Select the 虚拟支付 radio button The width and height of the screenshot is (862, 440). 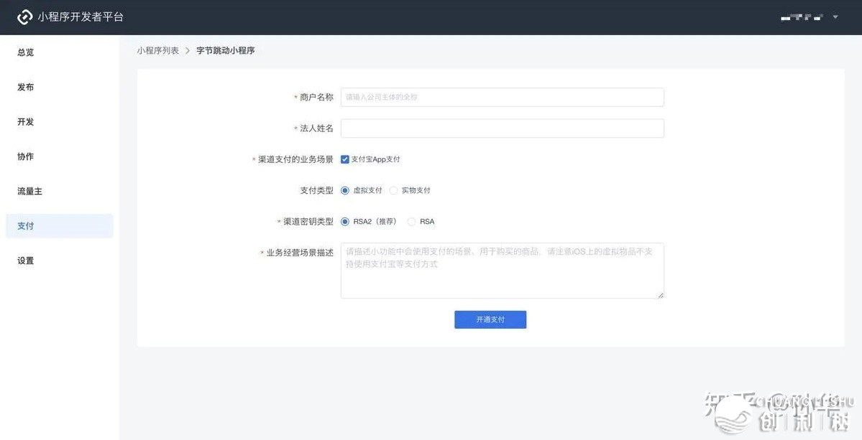click(344, 190)
